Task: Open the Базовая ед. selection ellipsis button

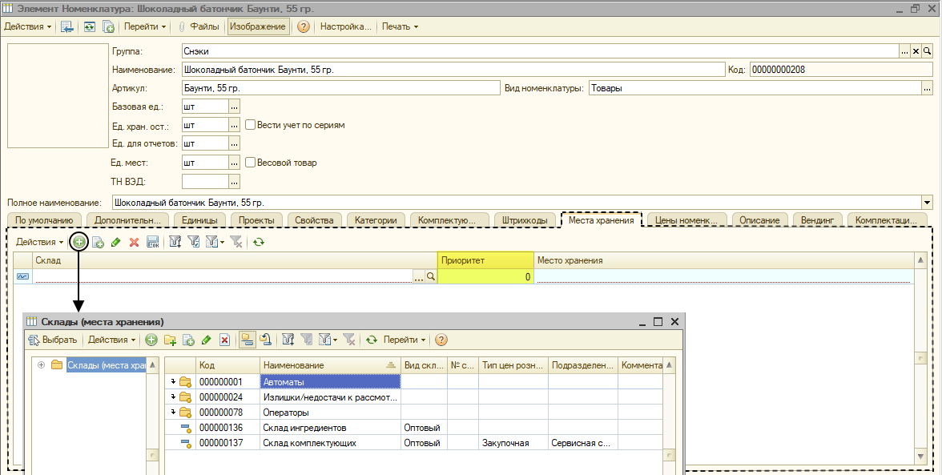Action: click(234, 107)
